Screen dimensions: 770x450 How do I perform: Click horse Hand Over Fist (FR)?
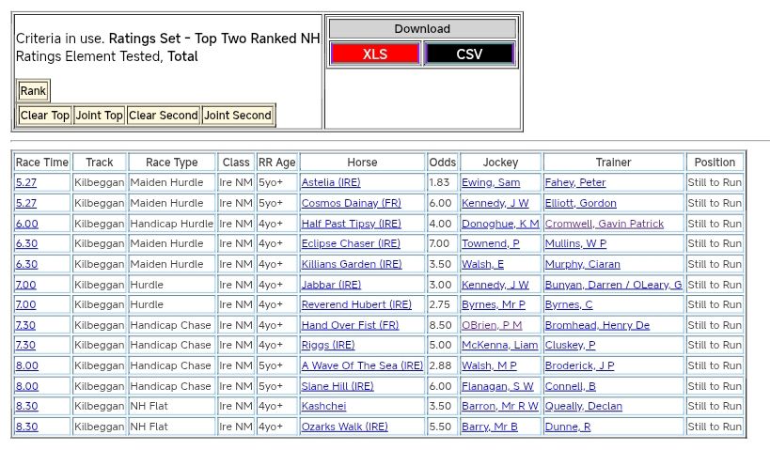pos(350,325)
